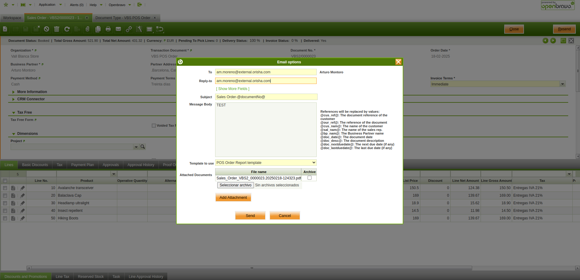Toggle Archive checkbox for the attached PDF
The width and height of the screenshot is (580, 280).
click(x=309, y=178)
